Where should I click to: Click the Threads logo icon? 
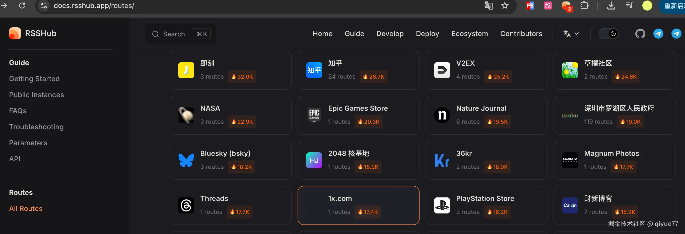pyautogui.click(x=186, y=206)
